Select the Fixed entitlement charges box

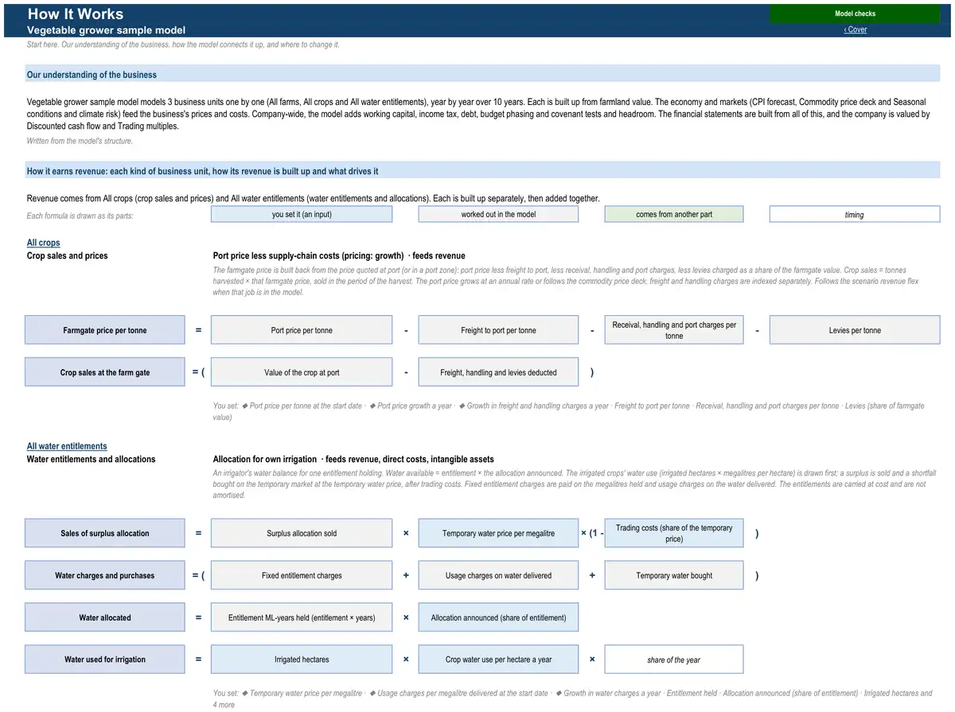click(x=302, y=575)
